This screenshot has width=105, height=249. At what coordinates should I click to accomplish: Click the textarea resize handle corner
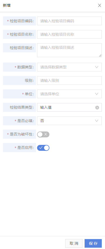point(100,56)
